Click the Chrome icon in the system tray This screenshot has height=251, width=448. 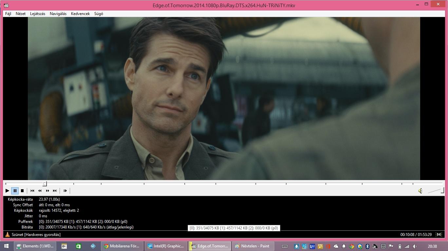pyautogui.click(x=352, y=246)
